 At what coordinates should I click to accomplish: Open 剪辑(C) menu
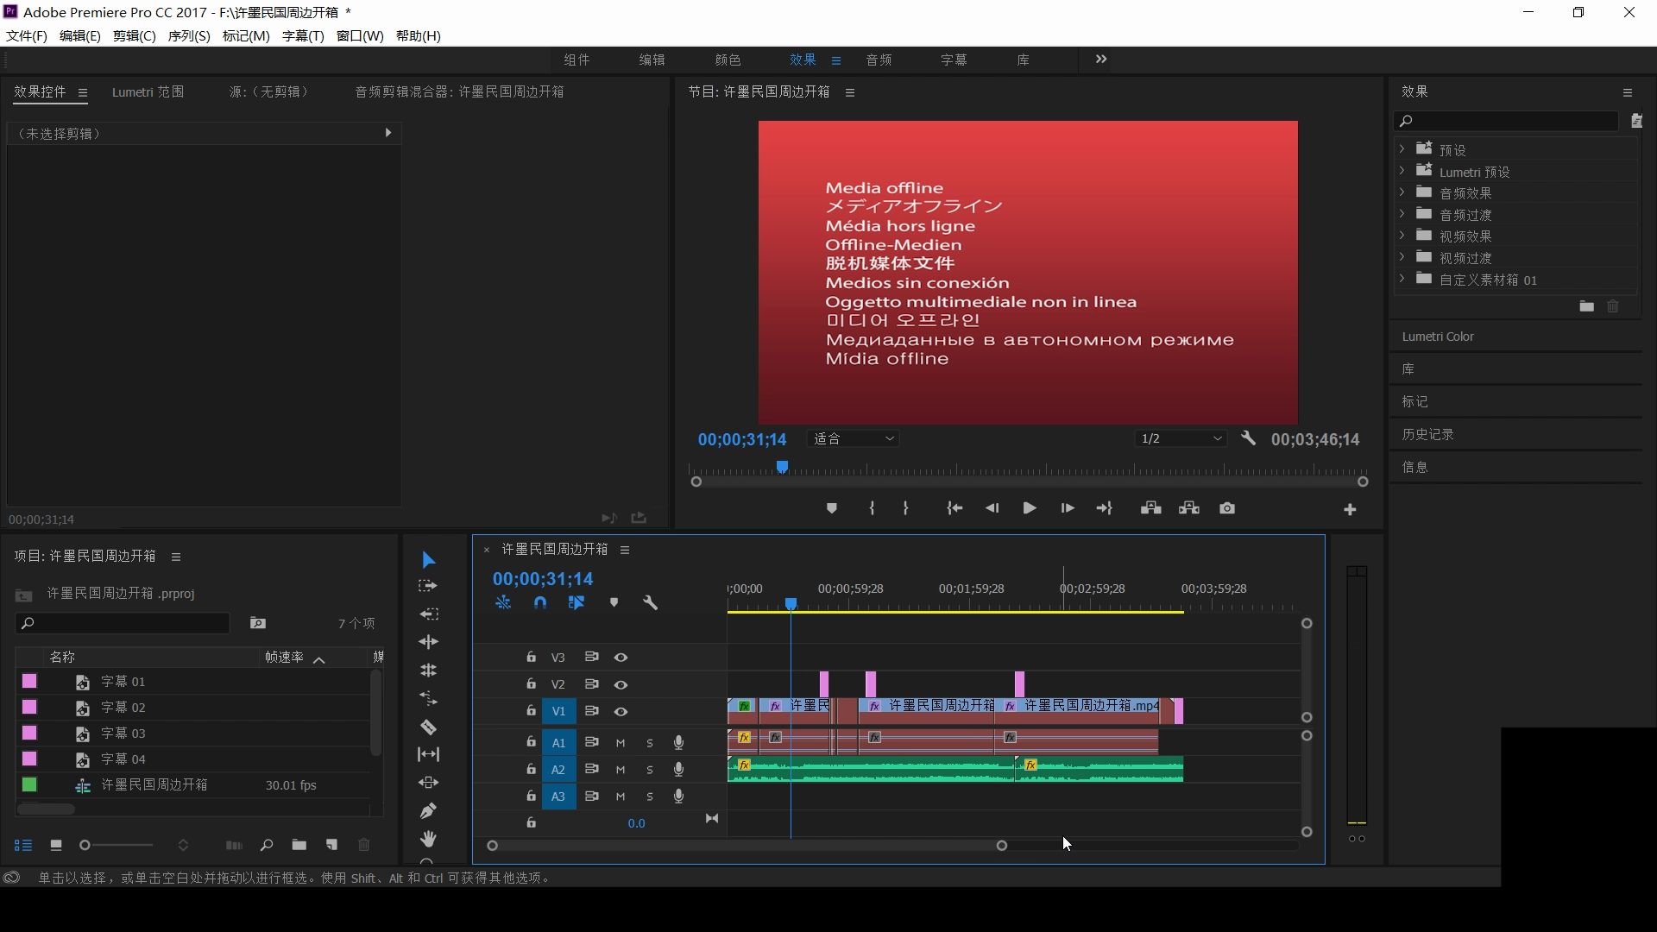tap(134, 35)
